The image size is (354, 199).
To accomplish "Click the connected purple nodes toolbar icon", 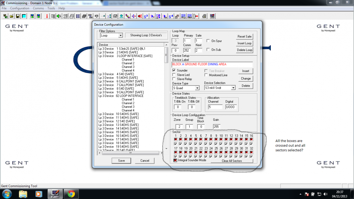I will point(128,16).
